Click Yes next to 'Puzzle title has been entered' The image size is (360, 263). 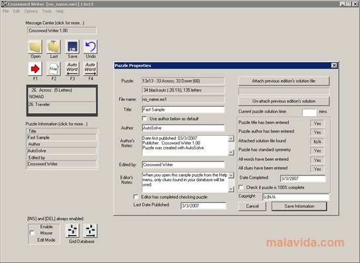click(x=317, y=123)
